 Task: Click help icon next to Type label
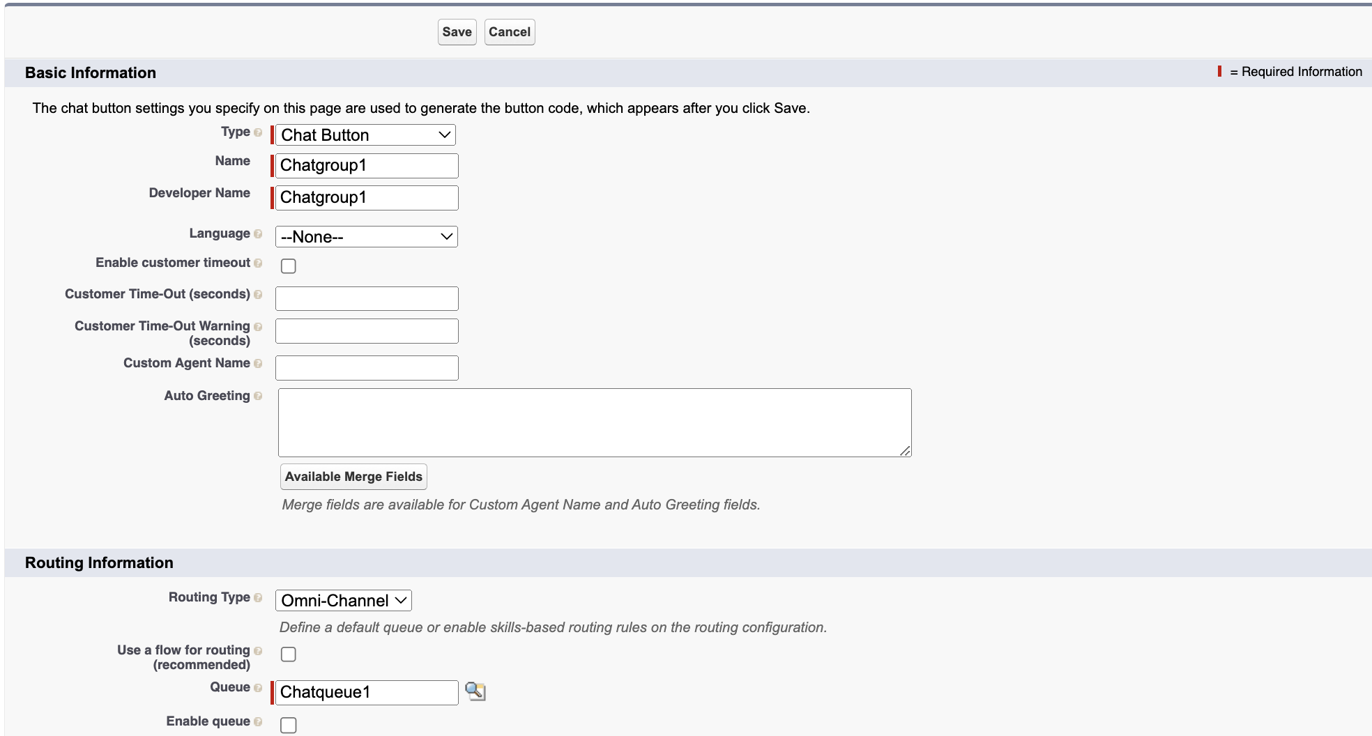point(258,132)
